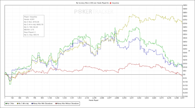This screenshot has height=108, width=195.
Task: Click the 2,868 x-axis tick label
Action: coord(117,98)
